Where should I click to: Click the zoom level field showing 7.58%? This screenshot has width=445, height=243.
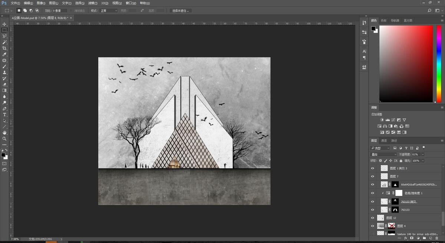tap(15, 239)
